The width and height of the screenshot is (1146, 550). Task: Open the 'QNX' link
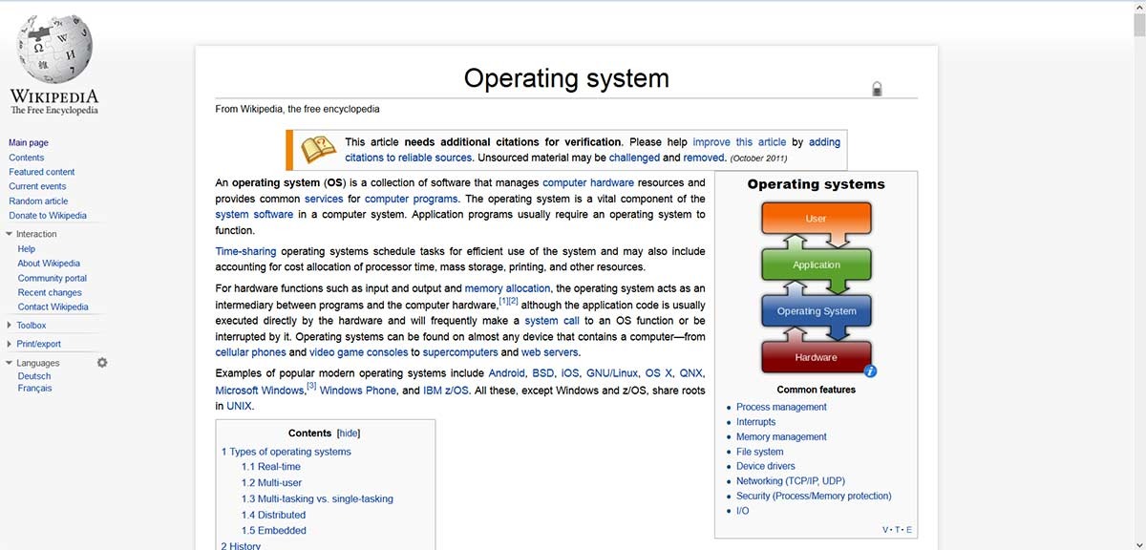coord(691,373)
